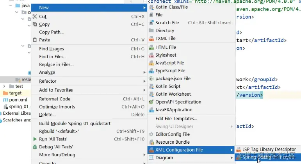Screen dimensions: 301x164
Task: Click the HTML File icon
Action: tap(151, 47)
